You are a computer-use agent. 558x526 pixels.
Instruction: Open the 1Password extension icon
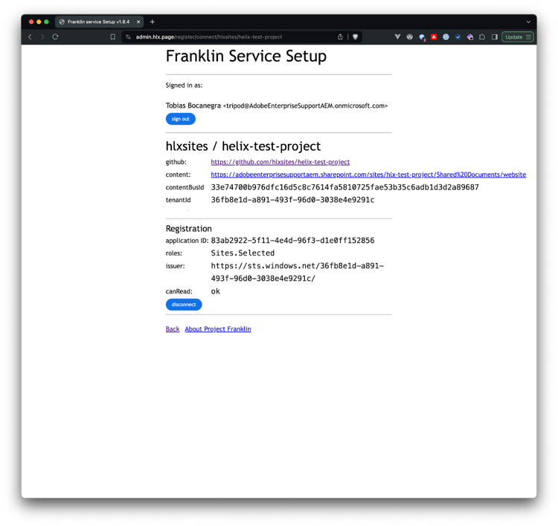pyautogui.click(x=446, y=36)
